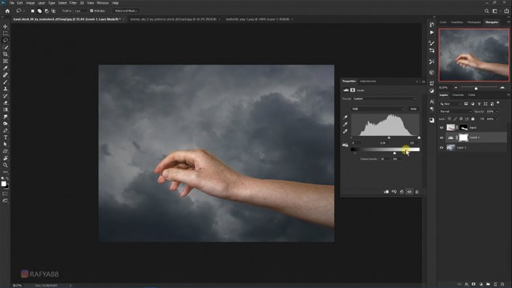Choose Add to Selection mode icon
512x288 pixels.
(39, 11)
